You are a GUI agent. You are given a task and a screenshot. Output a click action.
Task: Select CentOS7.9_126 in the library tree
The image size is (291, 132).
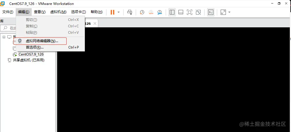click(31, 54)
